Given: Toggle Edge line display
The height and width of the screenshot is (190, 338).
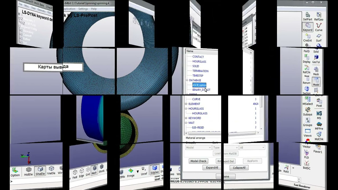Looking at the screenshot, I should coord(82,173).
